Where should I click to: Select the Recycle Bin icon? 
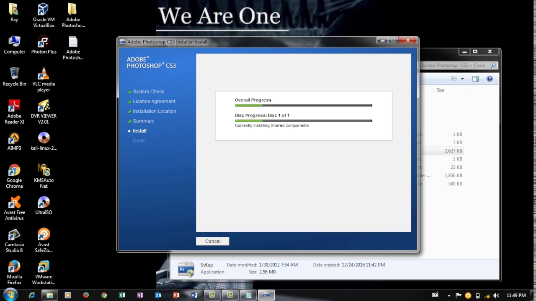[x=14, y=77]
